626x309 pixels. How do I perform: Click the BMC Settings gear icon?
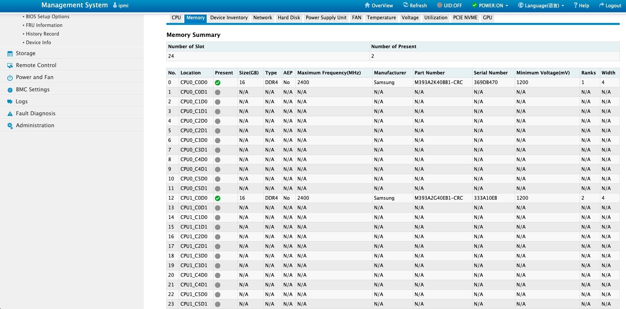coord(10,90)
